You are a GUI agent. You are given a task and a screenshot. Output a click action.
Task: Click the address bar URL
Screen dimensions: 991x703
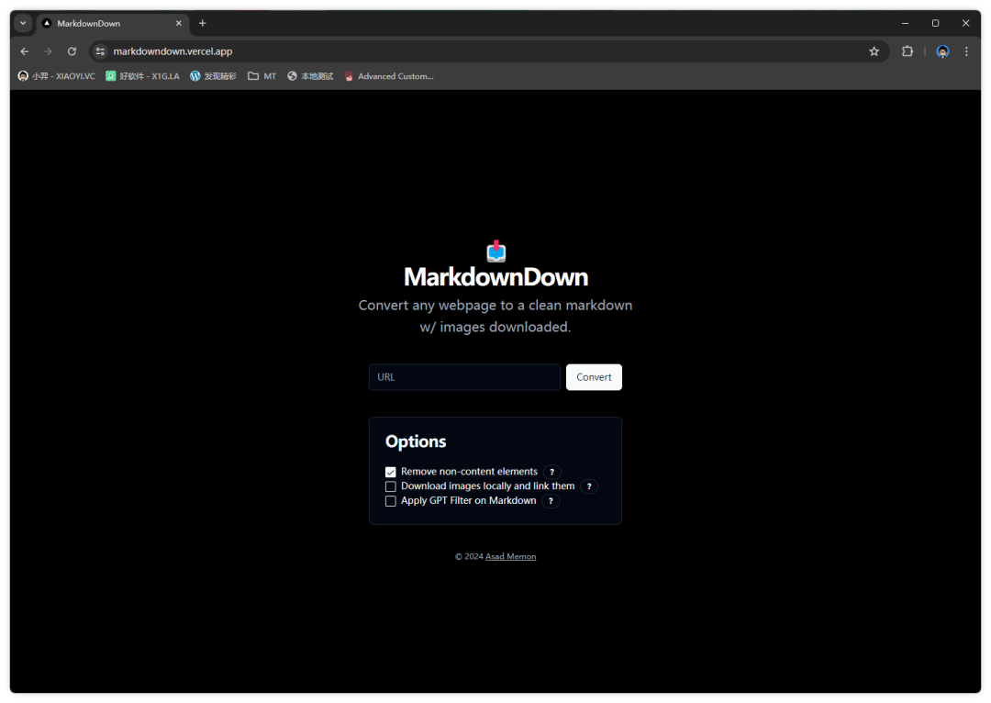pyautogui.click(x=173, y=51)
